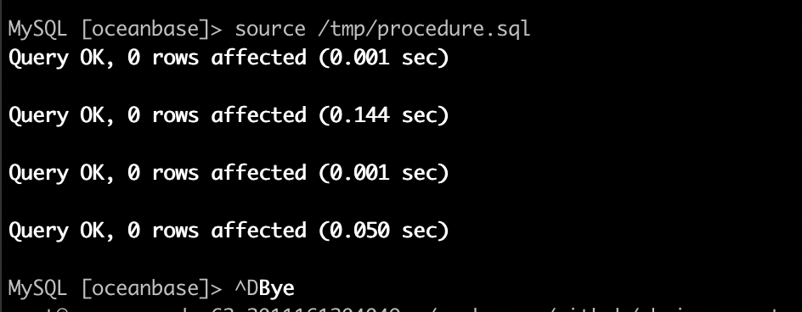The width and height of the screenshot is (802, 312).
Task: Click the "Bye" text after ^D
Action: click(277, 289)
